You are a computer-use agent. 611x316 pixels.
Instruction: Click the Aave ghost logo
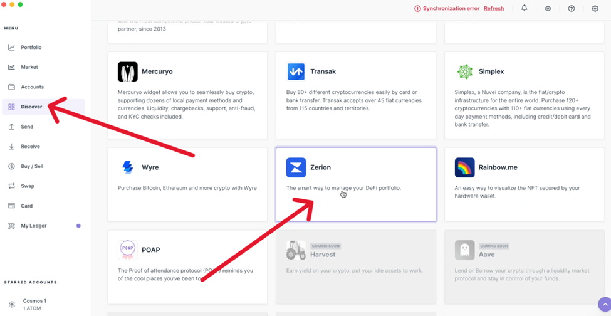[x=464, y=250]
